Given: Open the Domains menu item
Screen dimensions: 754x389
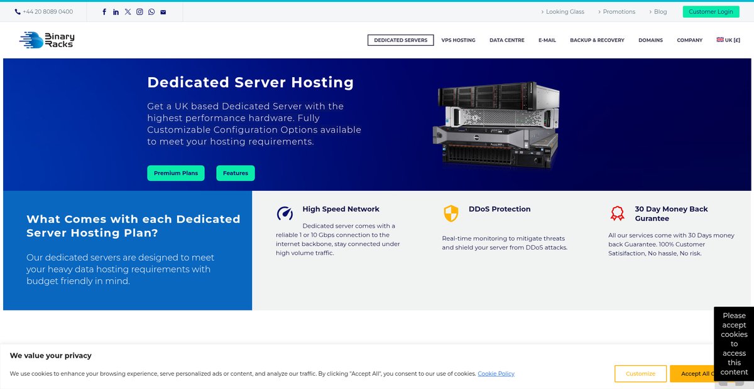Looking at the screenshot, I should tap(650, 40).
